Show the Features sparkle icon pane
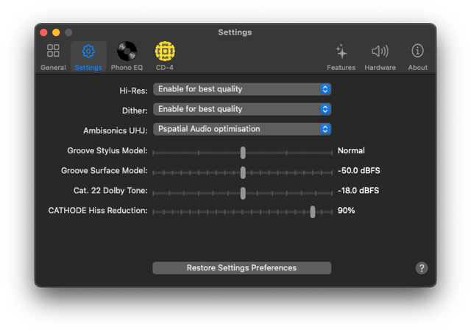The image size is (471, 333). coord(341,56)
